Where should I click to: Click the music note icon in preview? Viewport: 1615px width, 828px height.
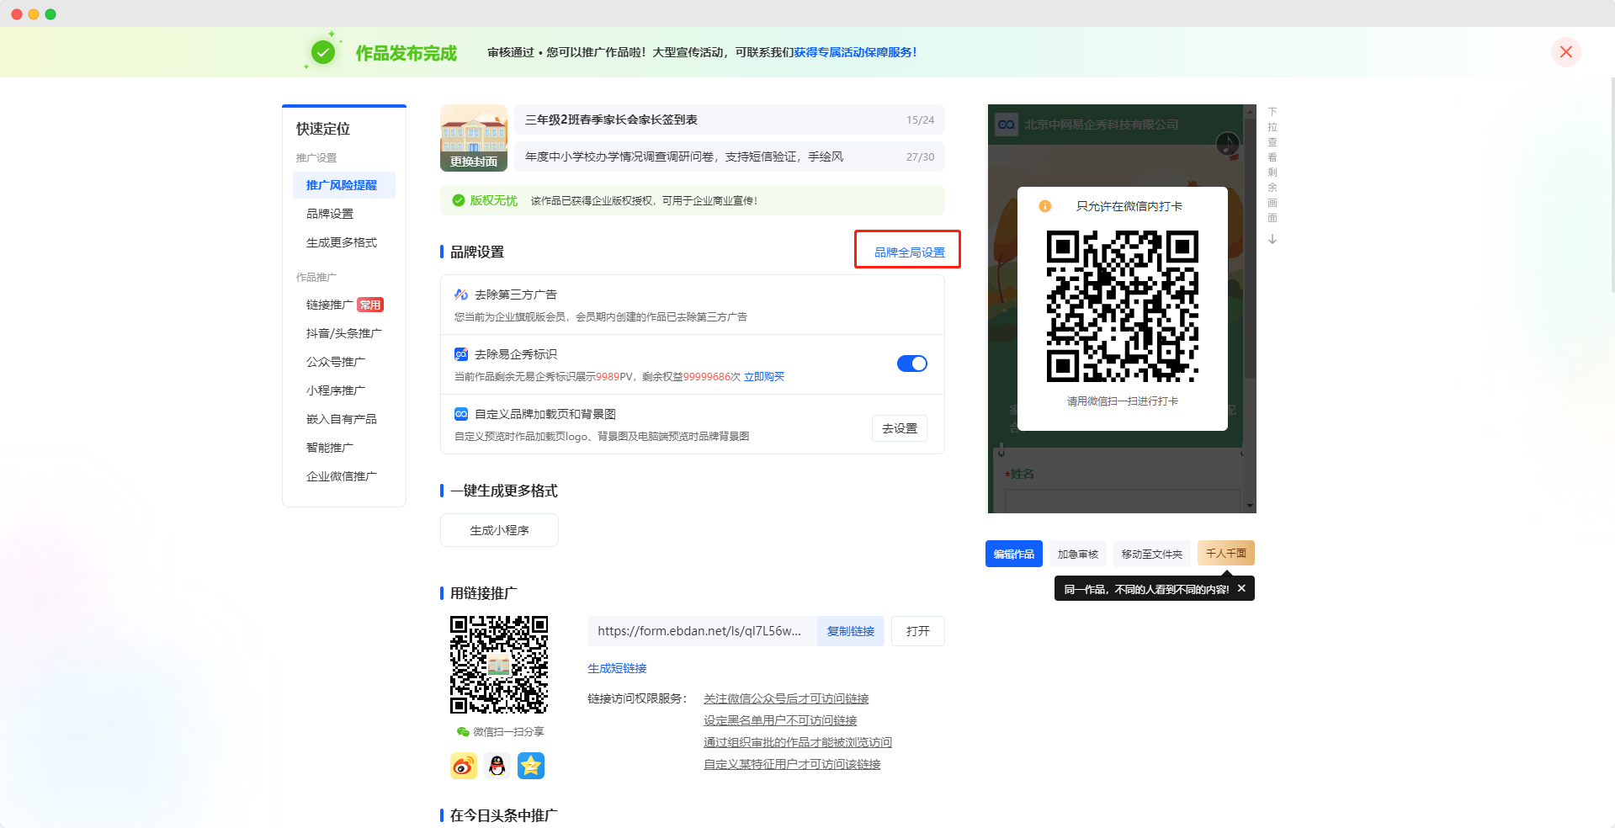[1227, 144]
